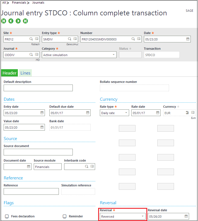The image size is (198, 221).
Task: Click the Source module field showing Financials
Action: coord(48,167)
